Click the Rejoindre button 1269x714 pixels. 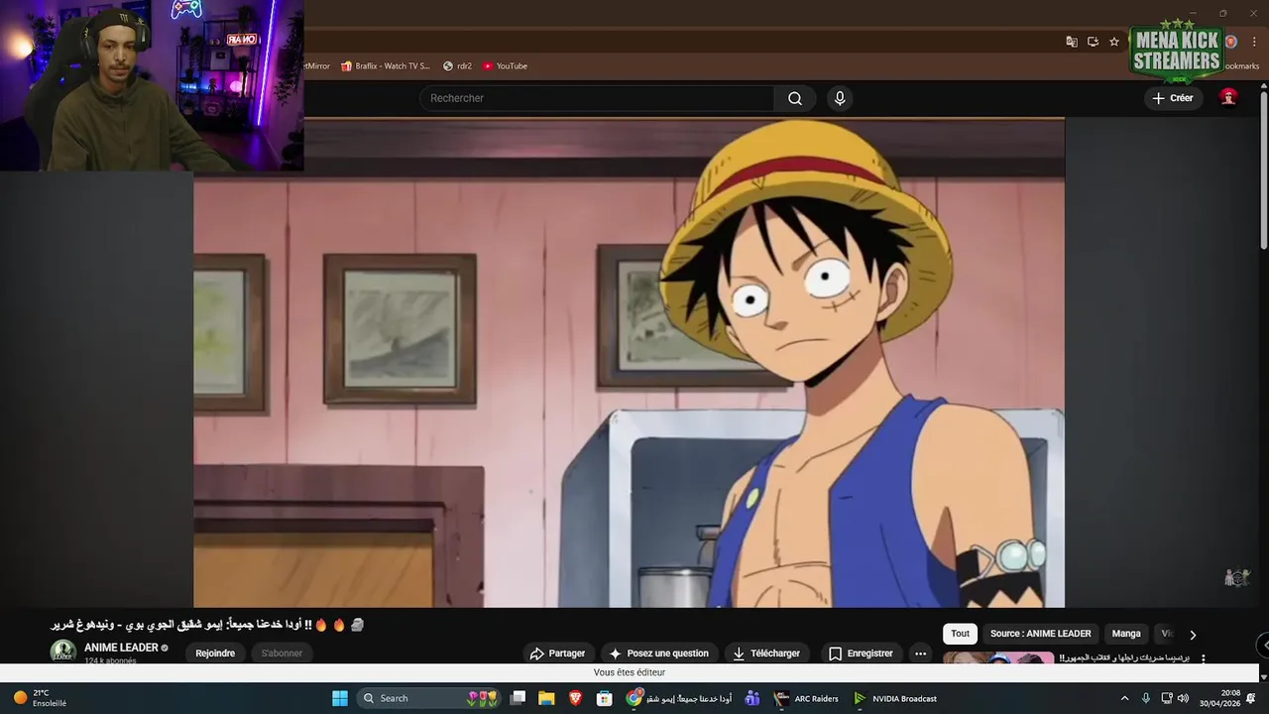pos(215,653)
